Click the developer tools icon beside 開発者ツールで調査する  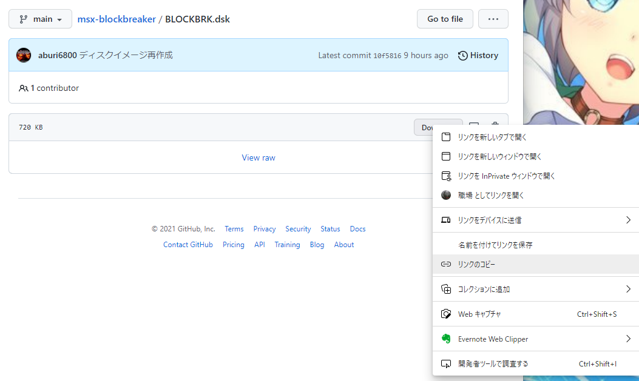(446, 363)
